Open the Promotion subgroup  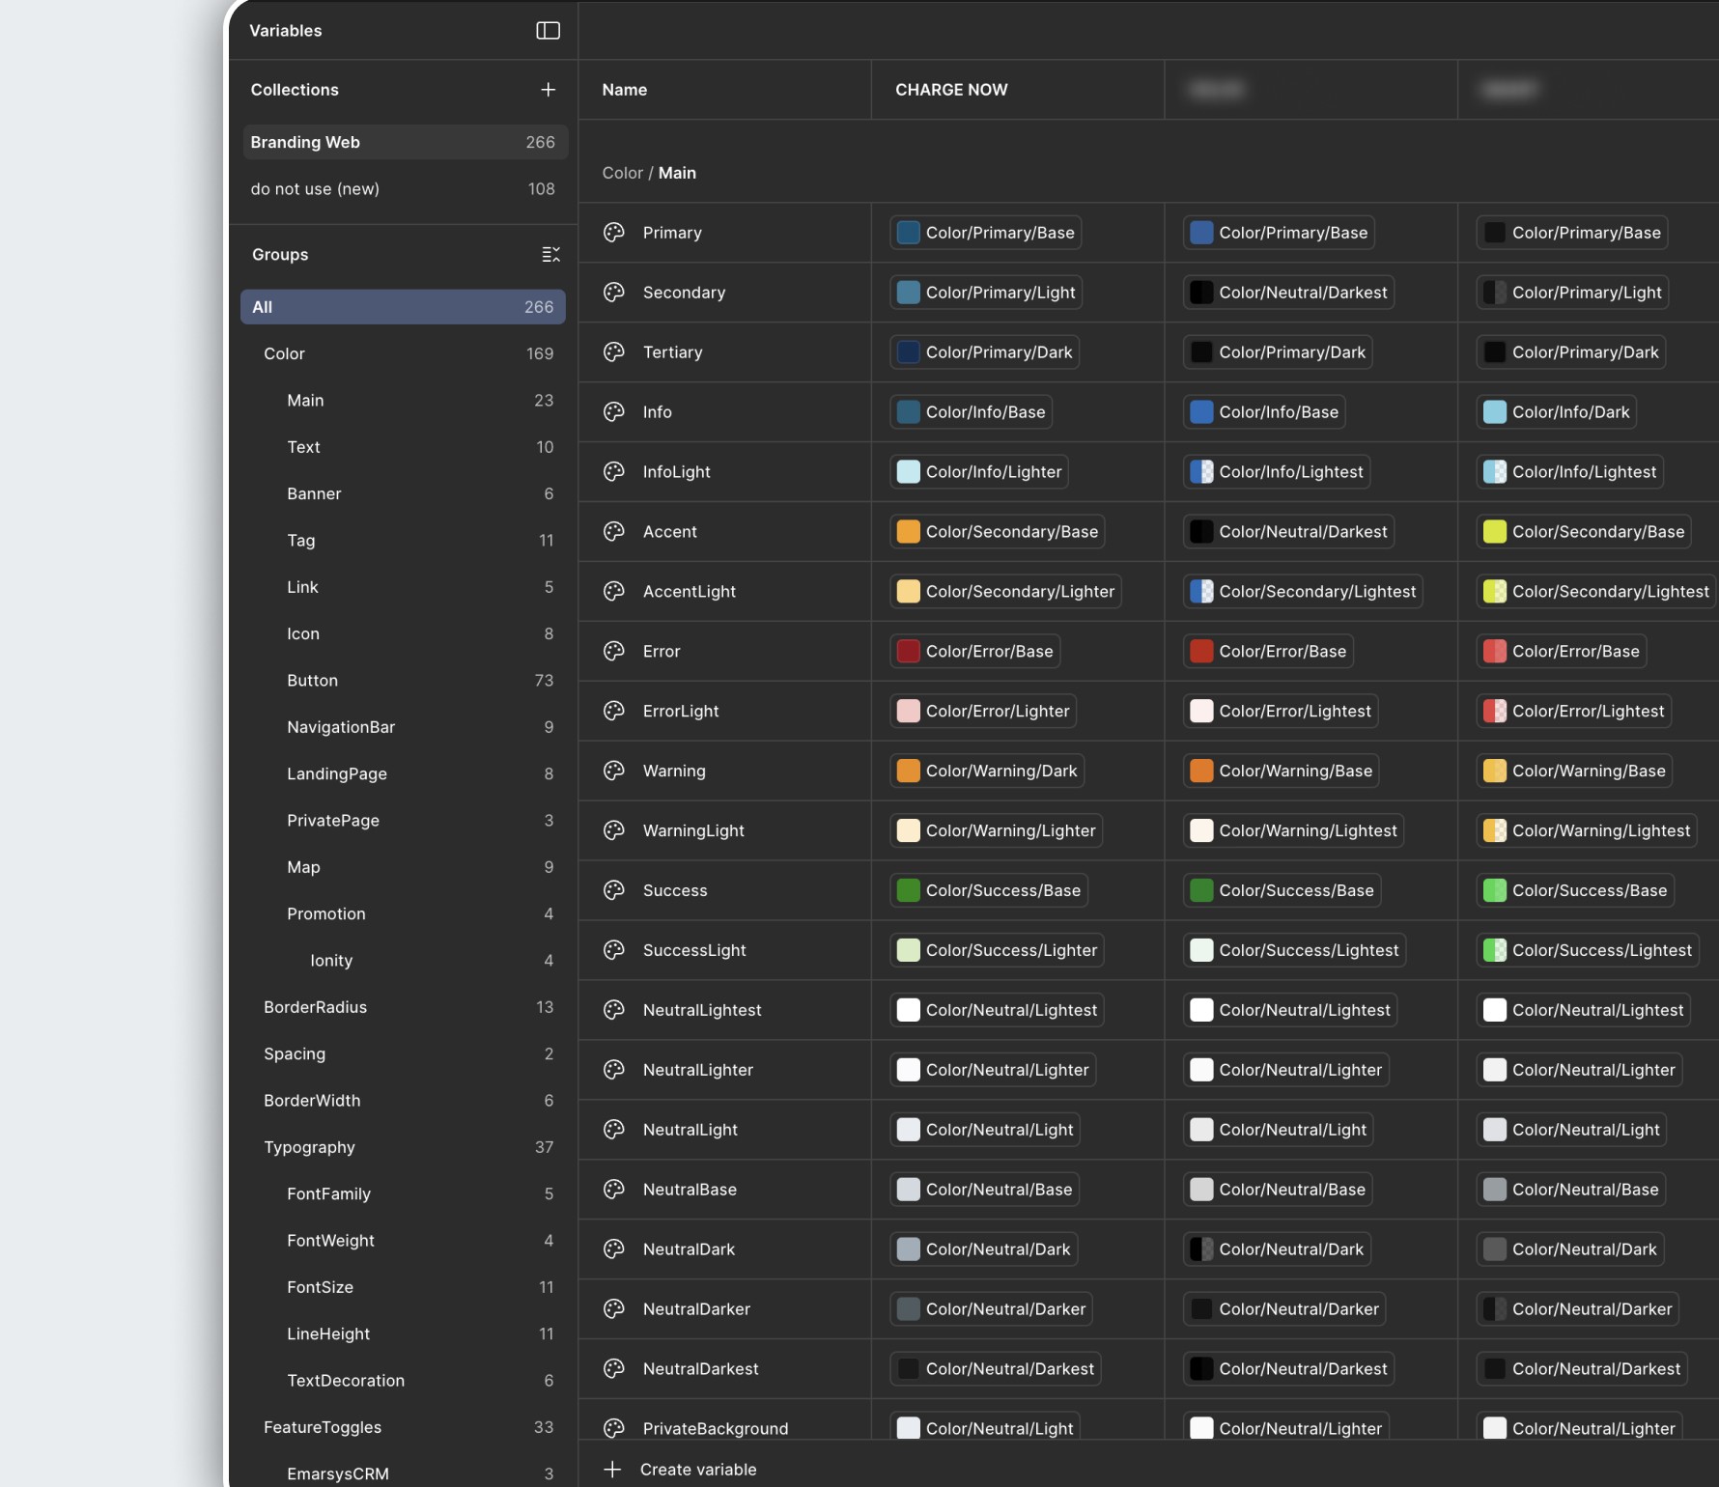click(403, 914)
